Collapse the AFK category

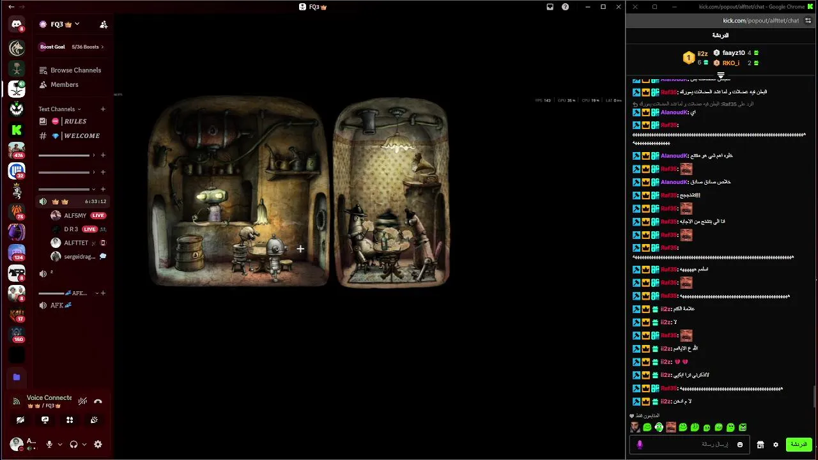click(x=69, y=293)
